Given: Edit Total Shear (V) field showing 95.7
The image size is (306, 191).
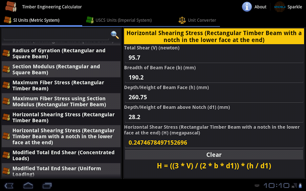Looking at the screenshot, I should tap(214, 58).
